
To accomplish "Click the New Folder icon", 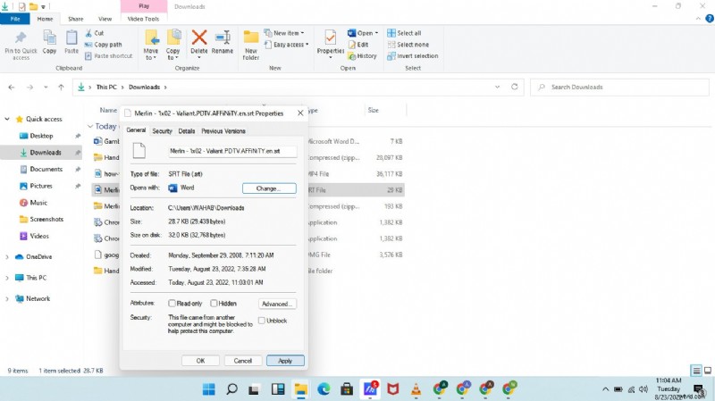I will (251, 41).
